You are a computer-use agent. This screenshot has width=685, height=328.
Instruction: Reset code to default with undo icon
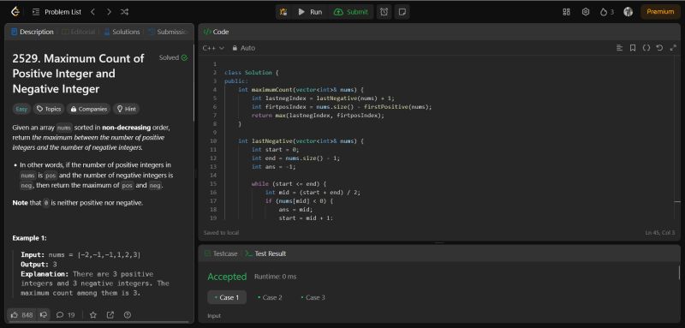(x=659, y=48)
